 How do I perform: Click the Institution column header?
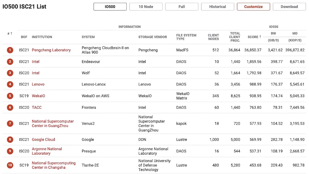(x=42, y=37)
